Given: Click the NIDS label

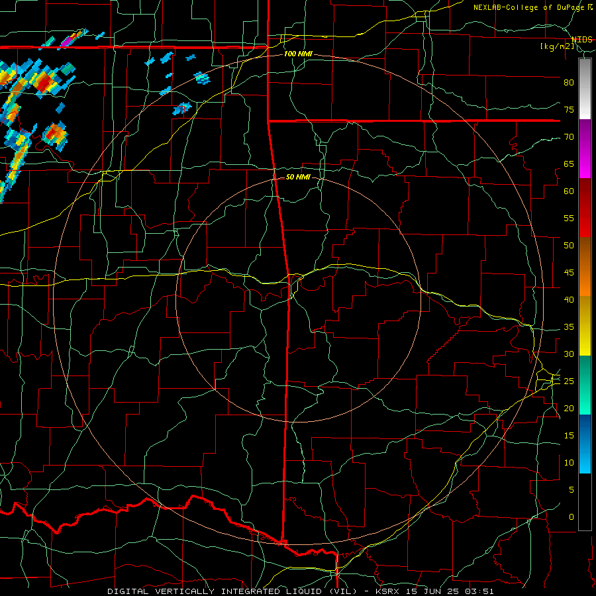Looking at the screenshot, I should click(x=581, y=40).
